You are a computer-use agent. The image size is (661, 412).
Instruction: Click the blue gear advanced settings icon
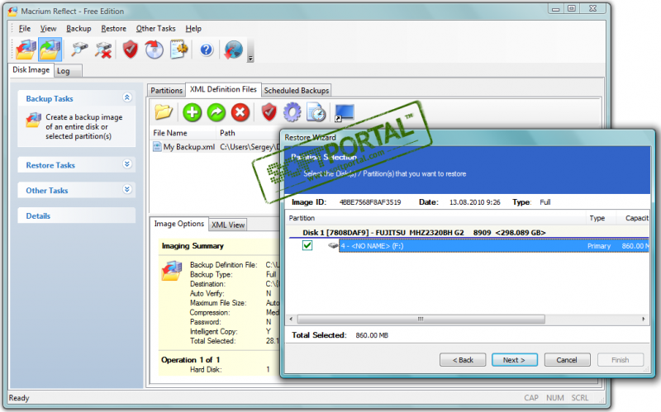[292, 112]
